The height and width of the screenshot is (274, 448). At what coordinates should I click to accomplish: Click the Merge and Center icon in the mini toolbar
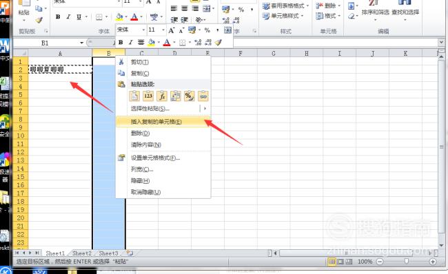227,30
